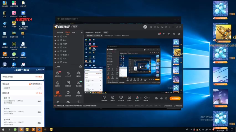
Task: Select the orange 主播一起玩 tool
Action: [58, 94]
